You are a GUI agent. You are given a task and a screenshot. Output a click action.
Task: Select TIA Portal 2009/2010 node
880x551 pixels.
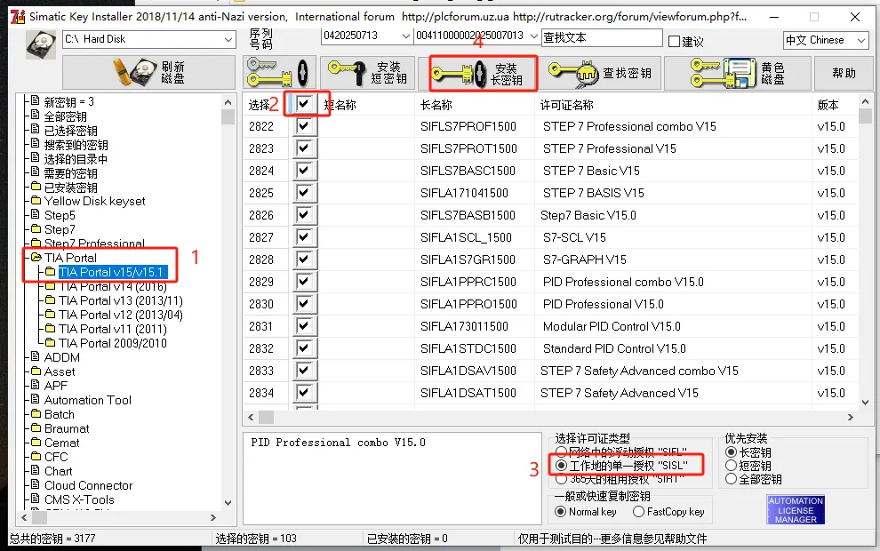[x=113, y=343]
